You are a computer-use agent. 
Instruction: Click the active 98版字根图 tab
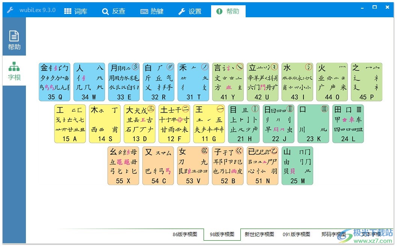222,234
